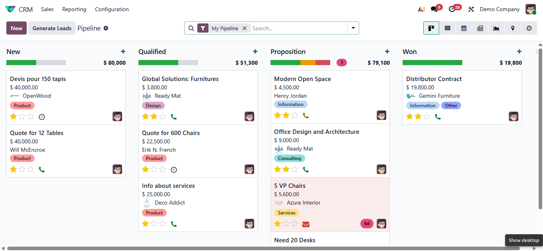Remove the My Pipeline filter tag
This screenshot has height=251, width=543.
coord(245,28)
